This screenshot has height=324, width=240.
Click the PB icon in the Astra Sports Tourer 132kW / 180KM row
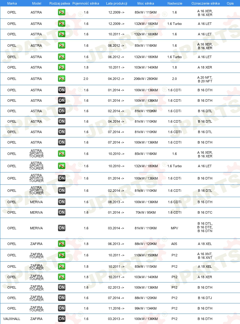[x=61, y=166]
